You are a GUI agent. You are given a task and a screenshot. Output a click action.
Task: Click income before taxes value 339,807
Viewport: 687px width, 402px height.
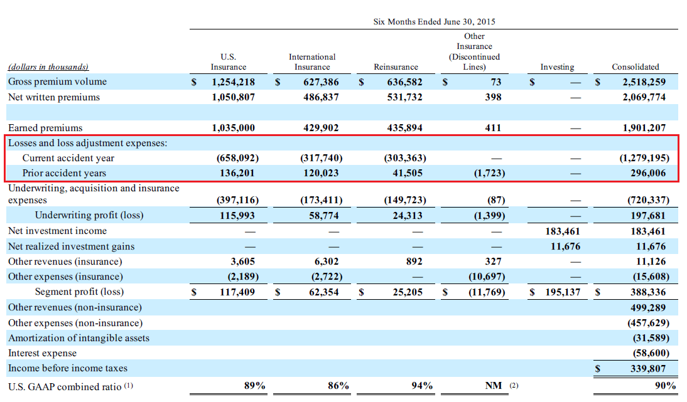[x=648, y=369]
